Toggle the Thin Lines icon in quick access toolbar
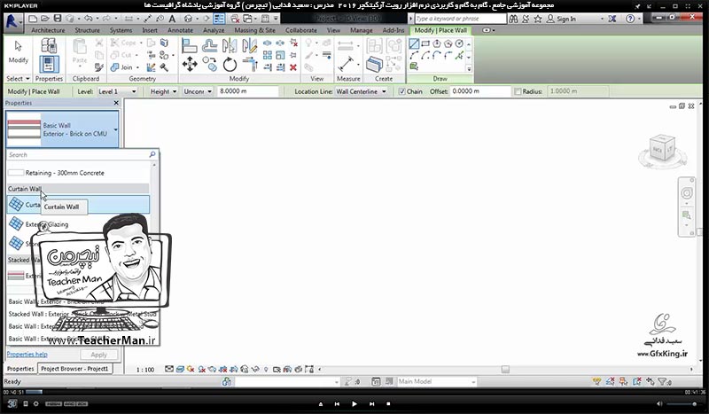709x414 pixels. tap(219, 19)
